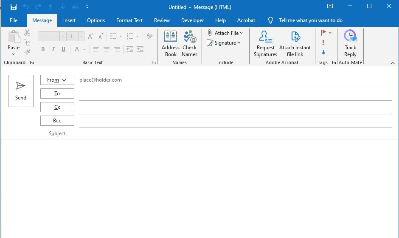This screenshot has height=238, width=399.
Task: Switch to the Acrobat tab
Action: (x=246, y=20)
